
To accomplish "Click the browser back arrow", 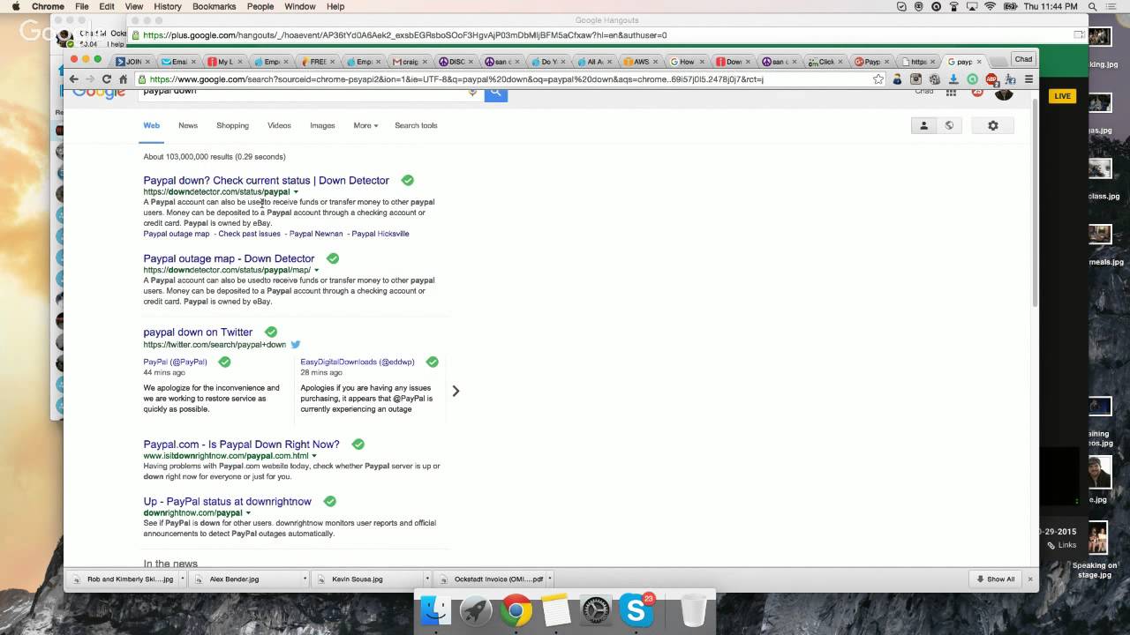I will click(74, 79).
